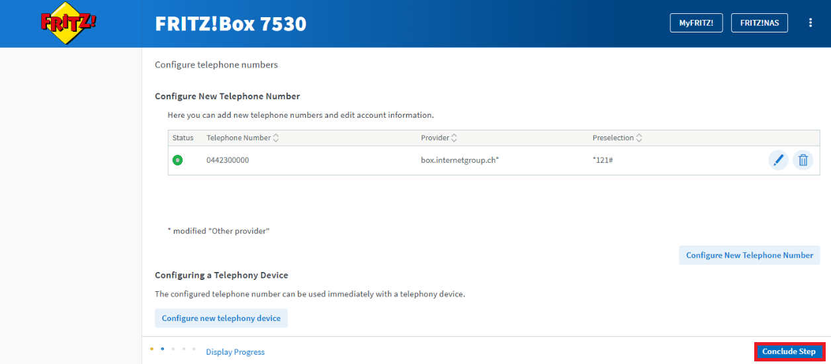Click the orange first progress dot
This screenshot has width=831, height=364.
[x=152, y=348]
